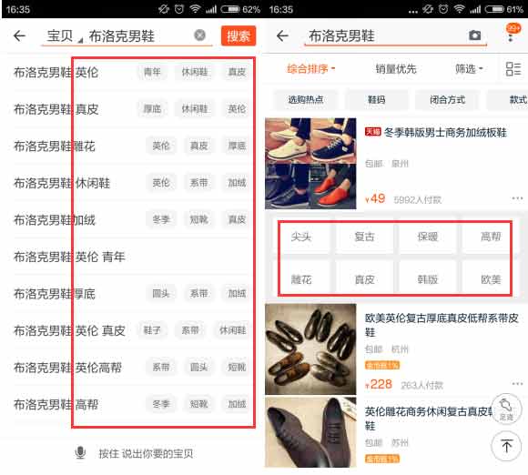Tap the back-to-top arrow icon

coord(506,447)
